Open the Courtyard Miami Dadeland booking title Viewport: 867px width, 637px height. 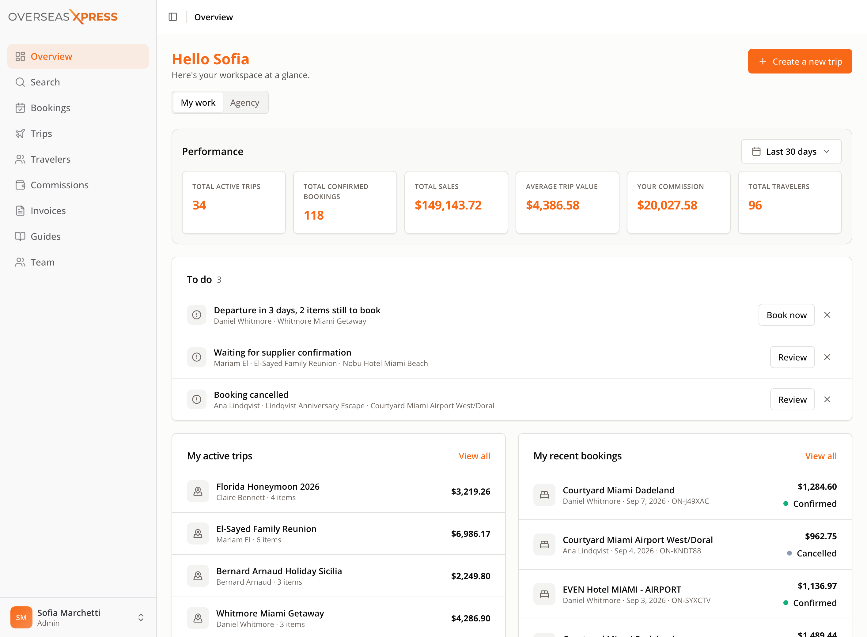[618, 490]
